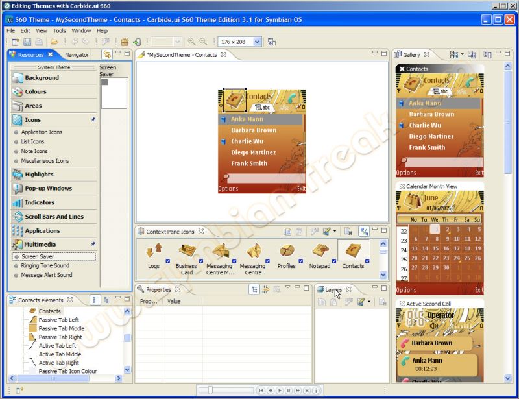Select Passive Tab Left element
This screenshot has width=519, height=399.
pyautogui.click(x=58, y=320)
